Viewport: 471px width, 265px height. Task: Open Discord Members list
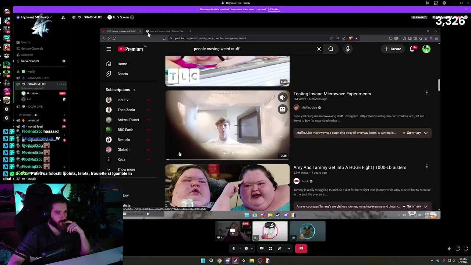click(27, 55)
